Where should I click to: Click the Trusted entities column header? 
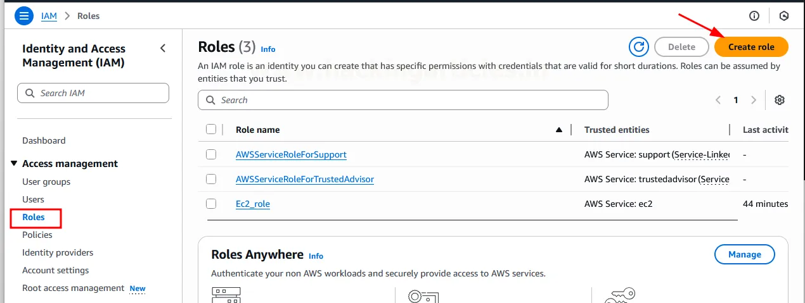[617, 130]
